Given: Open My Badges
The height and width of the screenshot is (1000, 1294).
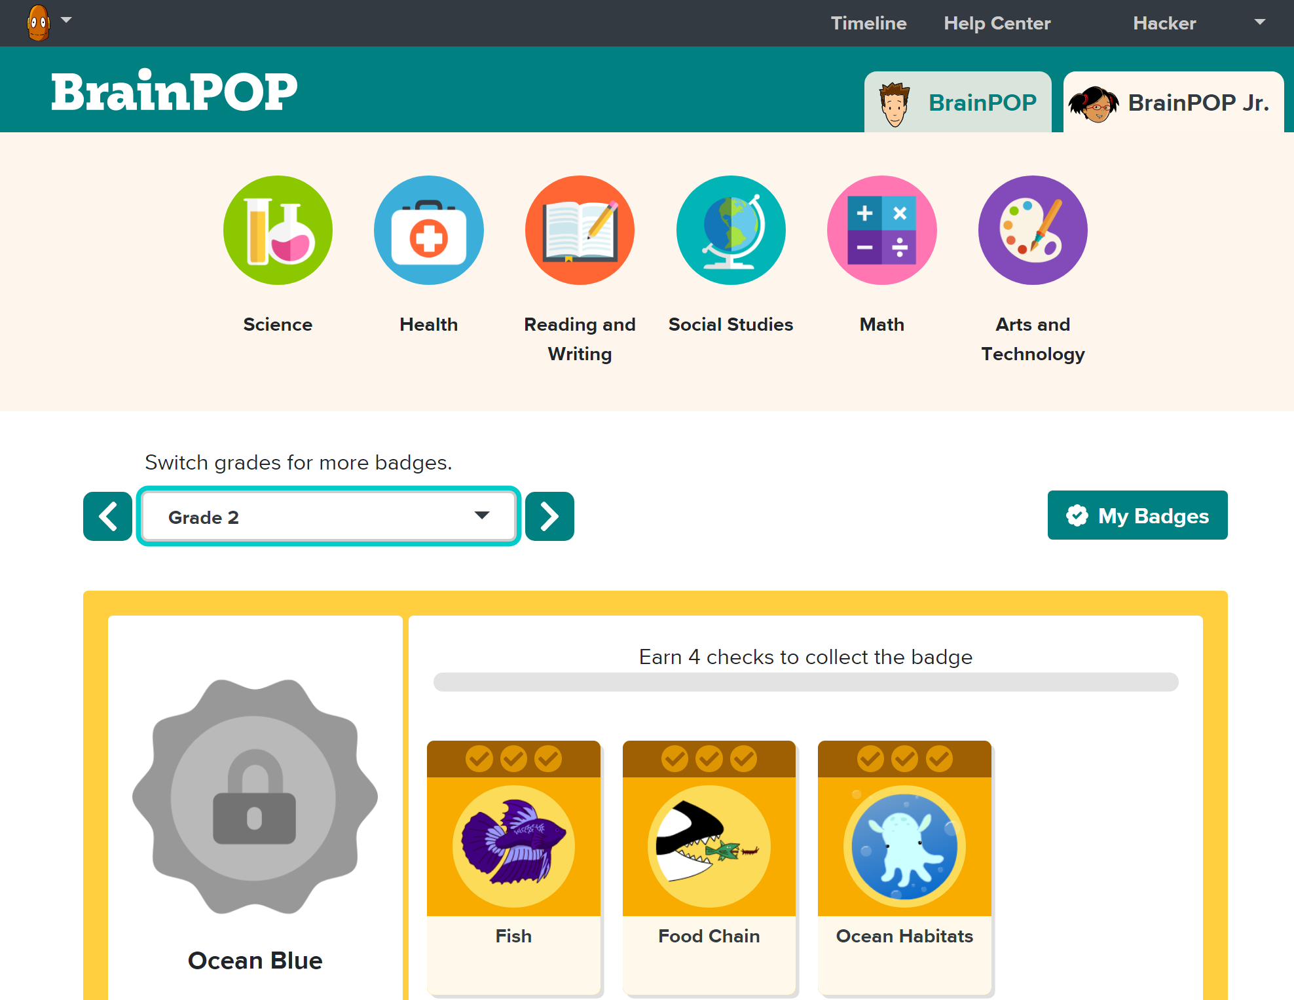Looking at the screenshot, I should click(1137, 515).
